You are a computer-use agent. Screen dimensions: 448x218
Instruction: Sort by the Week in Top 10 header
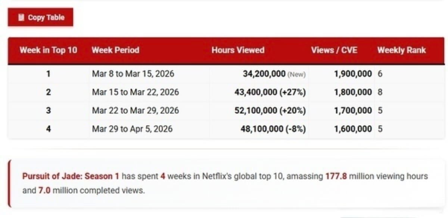tap(49, 50)
